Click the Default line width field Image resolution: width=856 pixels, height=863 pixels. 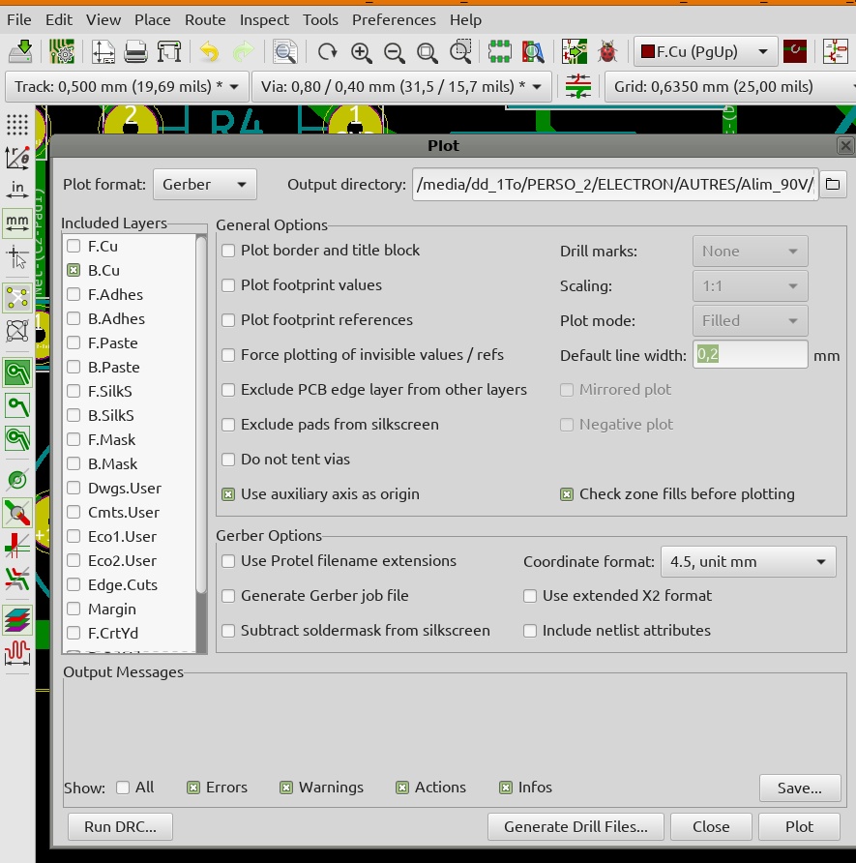coord(750,355)
